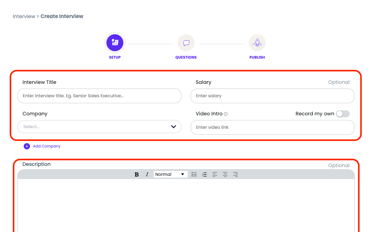Image resolution: width=378 pixels, height=232 pixels.
Task: Click the QUESTIONS step label
Action: (186, 57)
